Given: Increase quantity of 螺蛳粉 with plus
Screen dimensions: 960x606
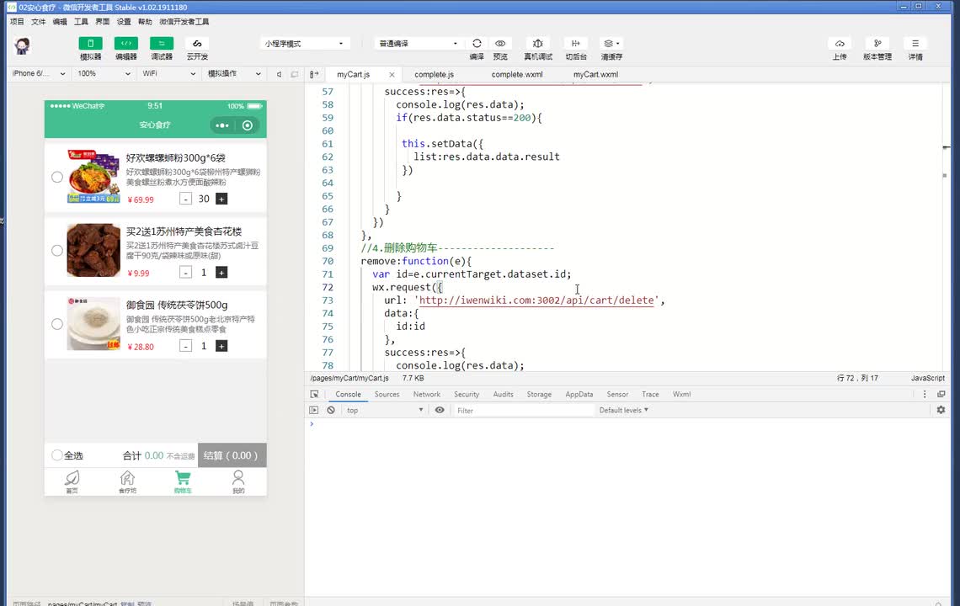Looking at the screenshot, I should tap(221, 199).
